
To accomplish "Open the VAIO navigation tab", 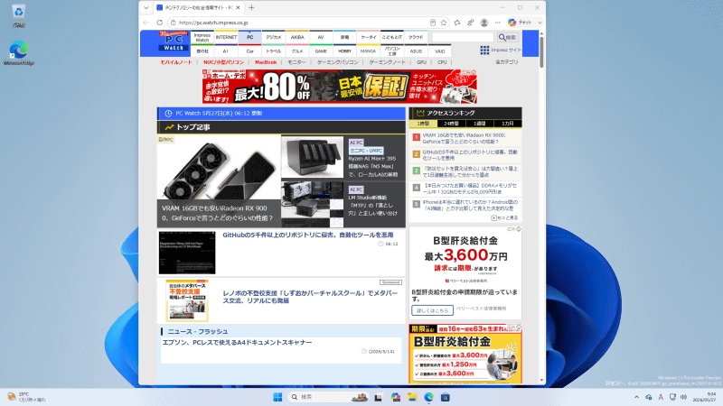I will [440, 51].
